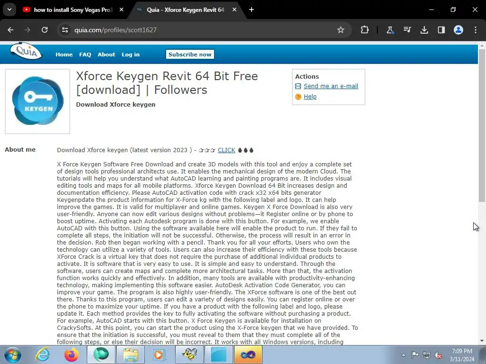Screen dimensions: 486x364
Task: Select the Quia Xforce Keygen tab
Action: coord(186,10)
